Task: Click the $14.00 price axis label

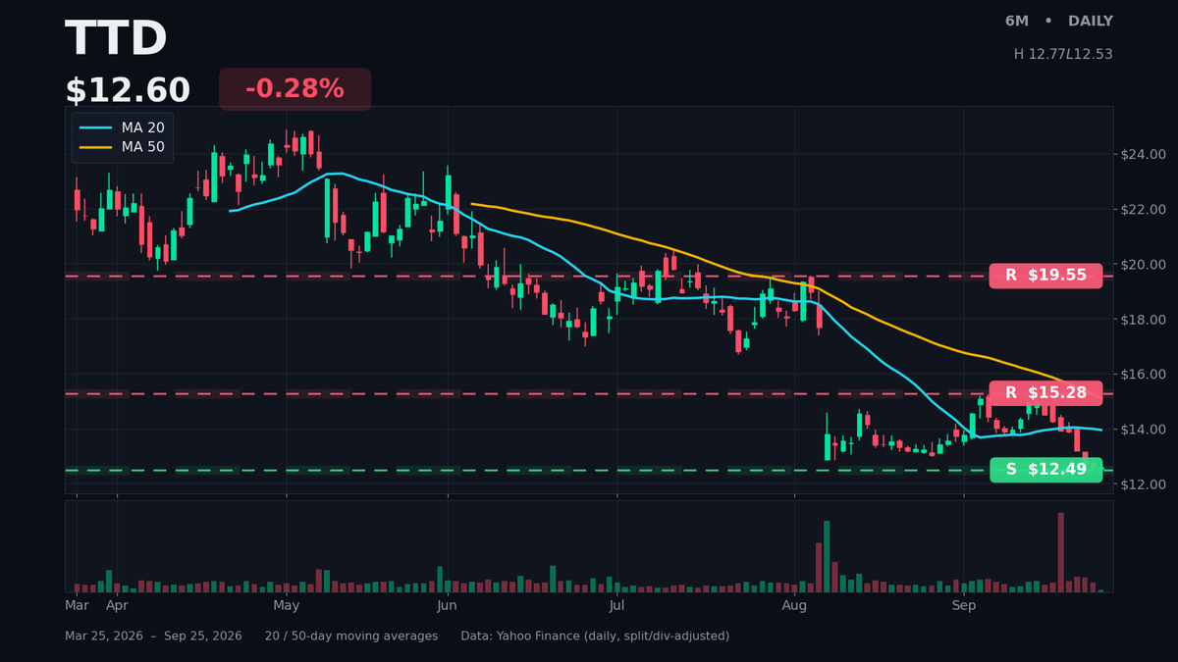Action: tap(1143, 430)
